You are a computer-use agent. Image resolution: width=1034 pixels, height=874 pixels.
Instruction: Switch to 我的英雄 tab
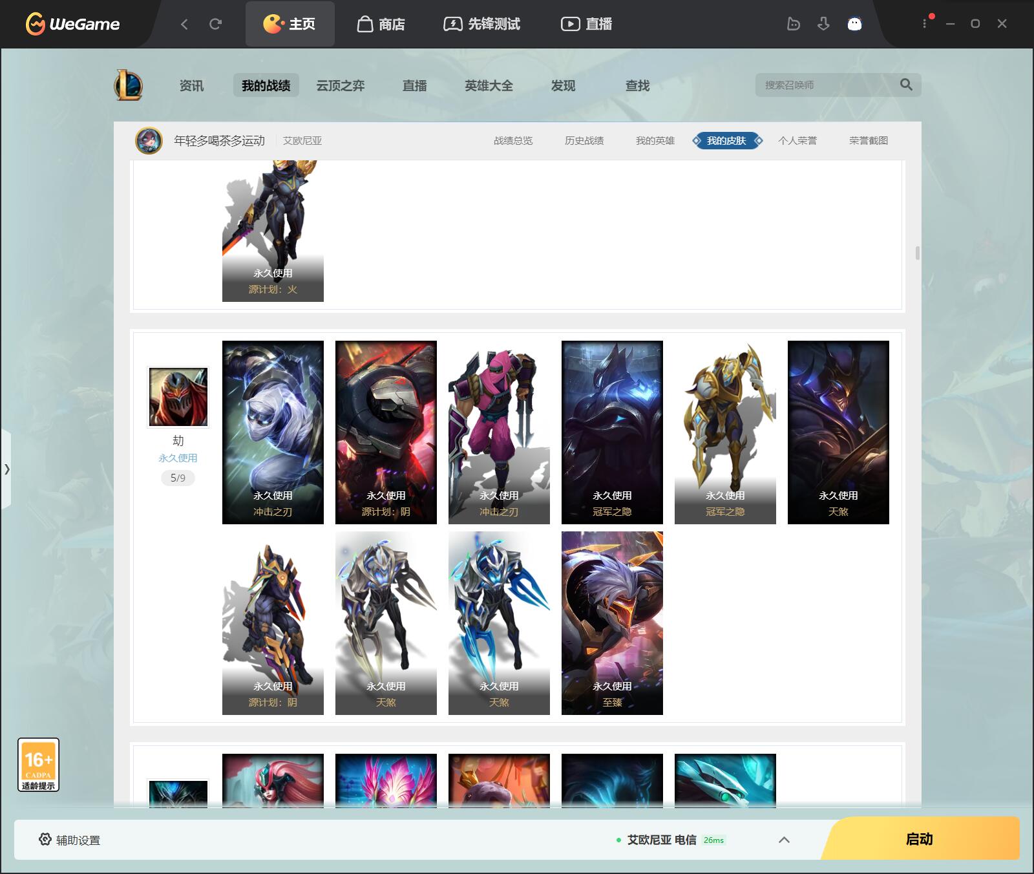[655, 140]
